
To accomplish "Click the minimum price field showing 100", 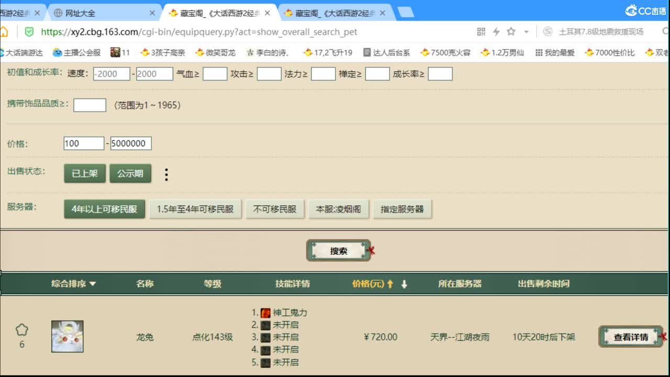I will tap(84, 143).
